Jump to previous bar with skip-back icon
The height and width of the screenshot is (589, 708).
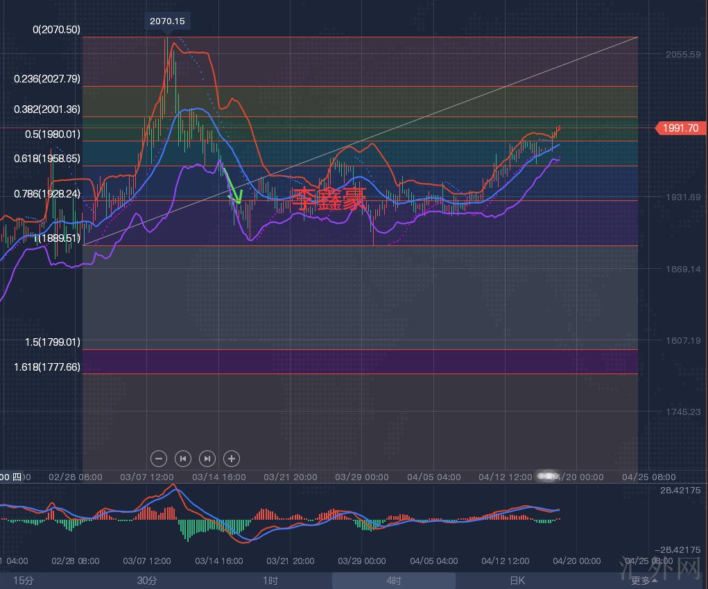pos(183,458)
